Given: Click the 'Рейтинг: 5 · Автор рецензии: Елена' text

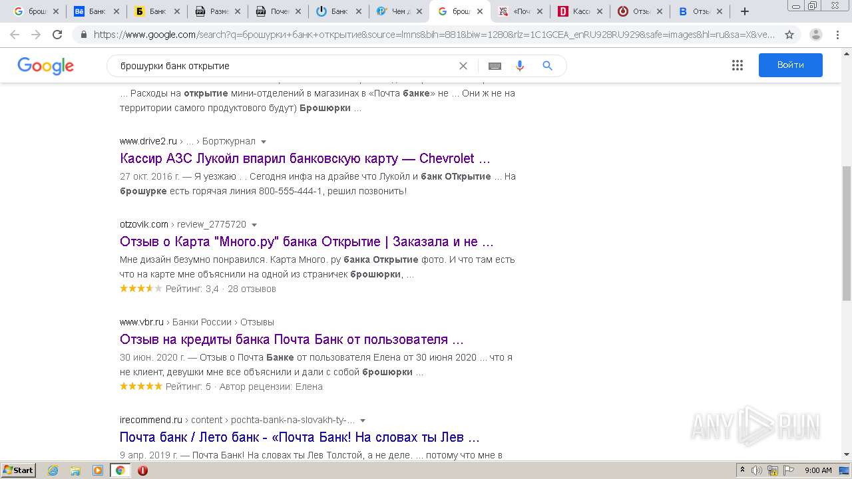Looking at the screenshot, I should (x=244, y=387).
